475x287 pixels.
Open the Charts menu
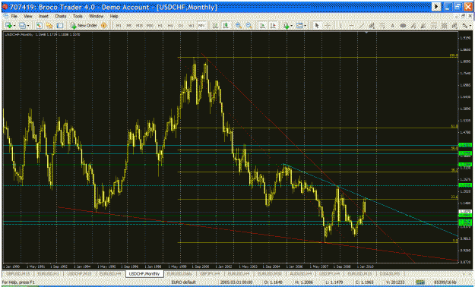coord(61,16)
